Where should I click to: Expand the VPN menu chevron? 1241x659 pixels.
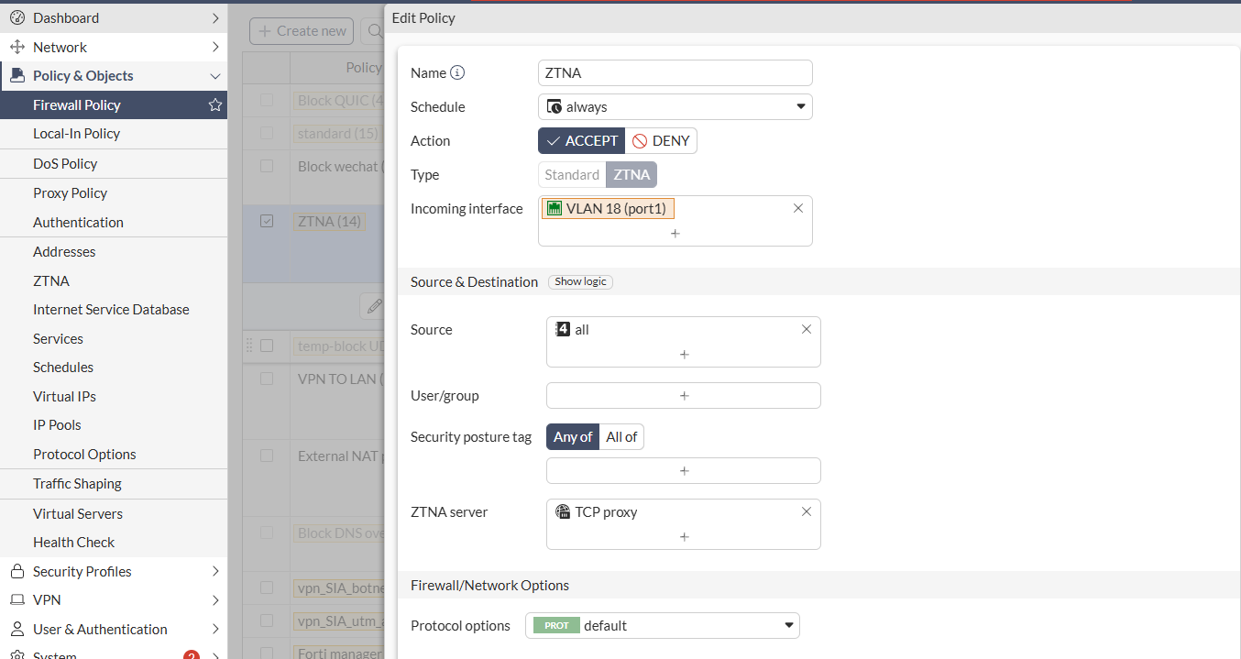point(215,600)
